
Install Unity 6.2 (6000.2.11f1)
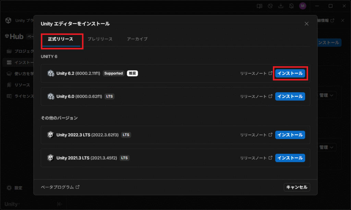tap(290, 73)
